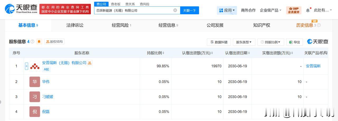Click the 数据纠错 button
Image resolution: width=338 pixels, height=121 pixels.
219,42
